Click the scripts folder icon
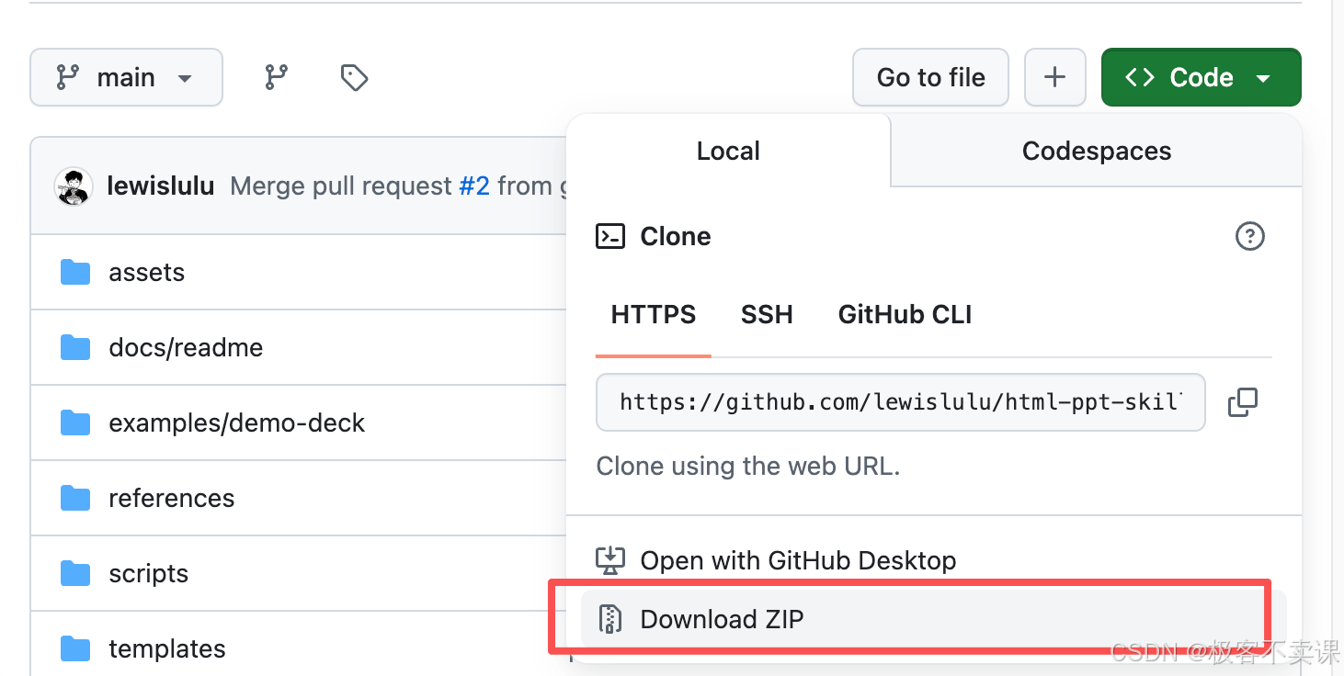 click(x=75, y=574)
